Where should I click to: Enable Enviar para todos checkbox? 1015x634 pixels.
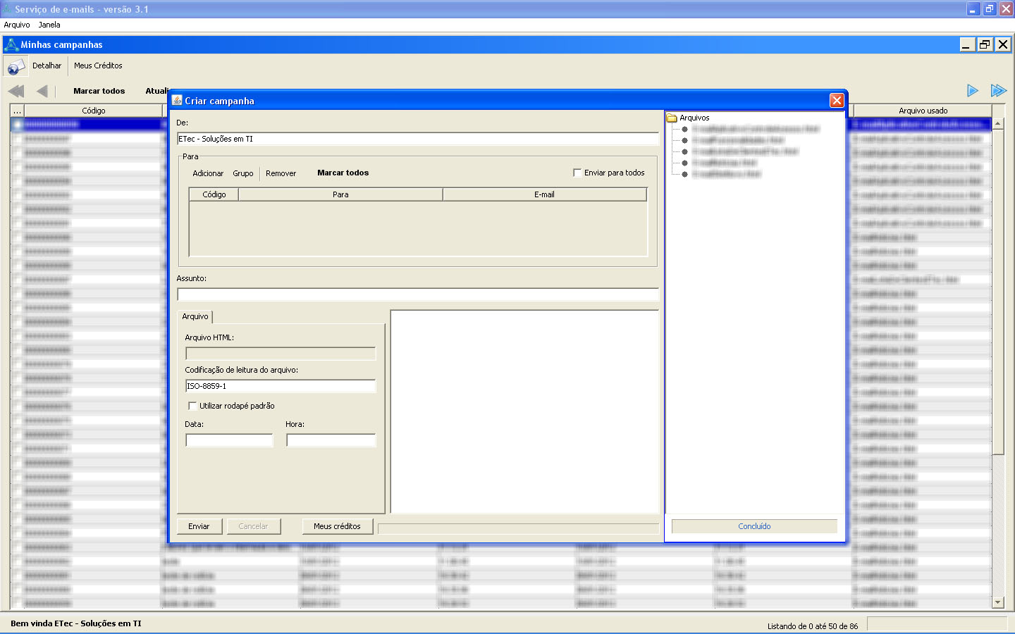pyautogui.click(x=577, y=173)
